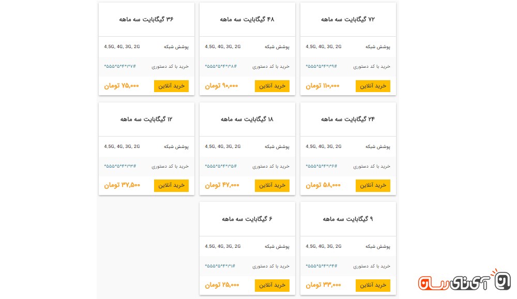Click the 25,000 Toman price of 6 GB package
This screenshot has height=299, width=517.
click(x=222, y=285)
